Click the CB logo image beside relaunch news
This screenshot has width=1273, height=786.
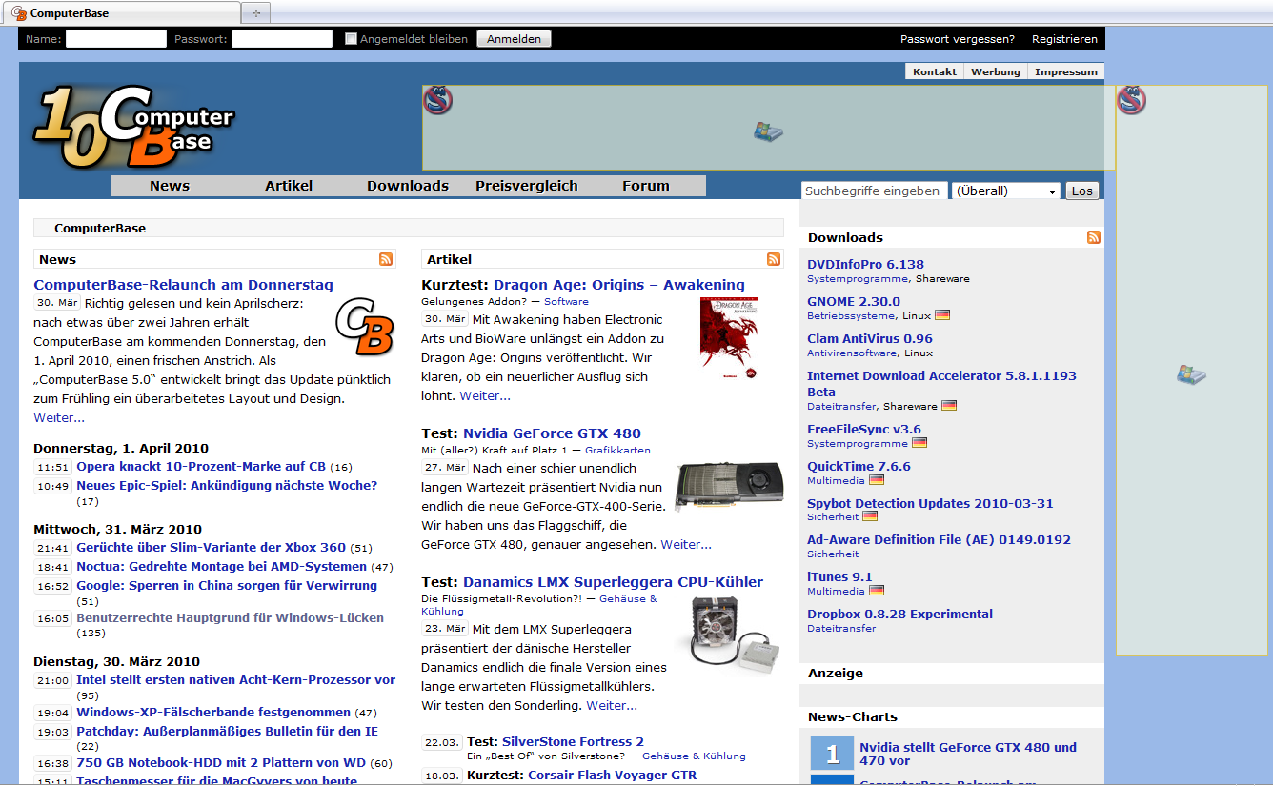[x=364, y=327]
